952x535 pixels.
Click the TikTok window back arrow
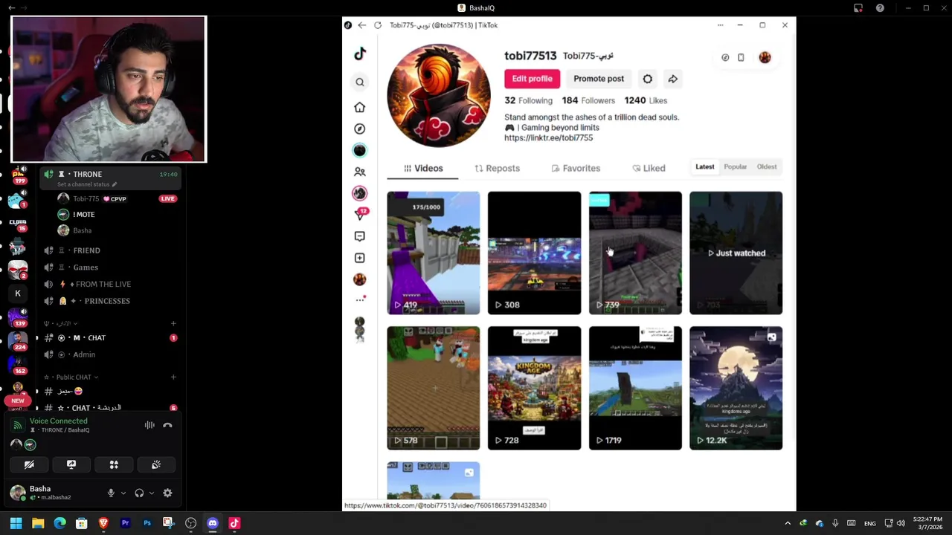point(361,25)
